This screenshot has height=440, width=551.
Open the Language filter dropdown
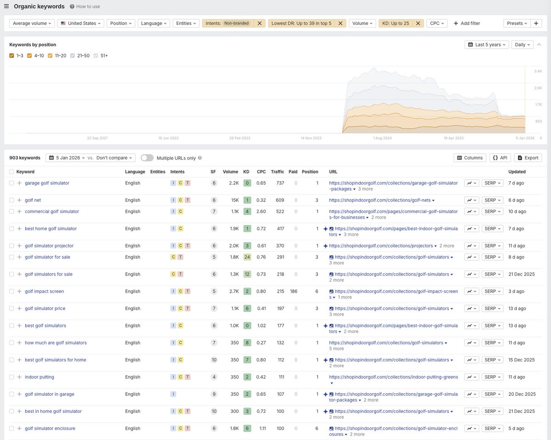click(154, 23)
